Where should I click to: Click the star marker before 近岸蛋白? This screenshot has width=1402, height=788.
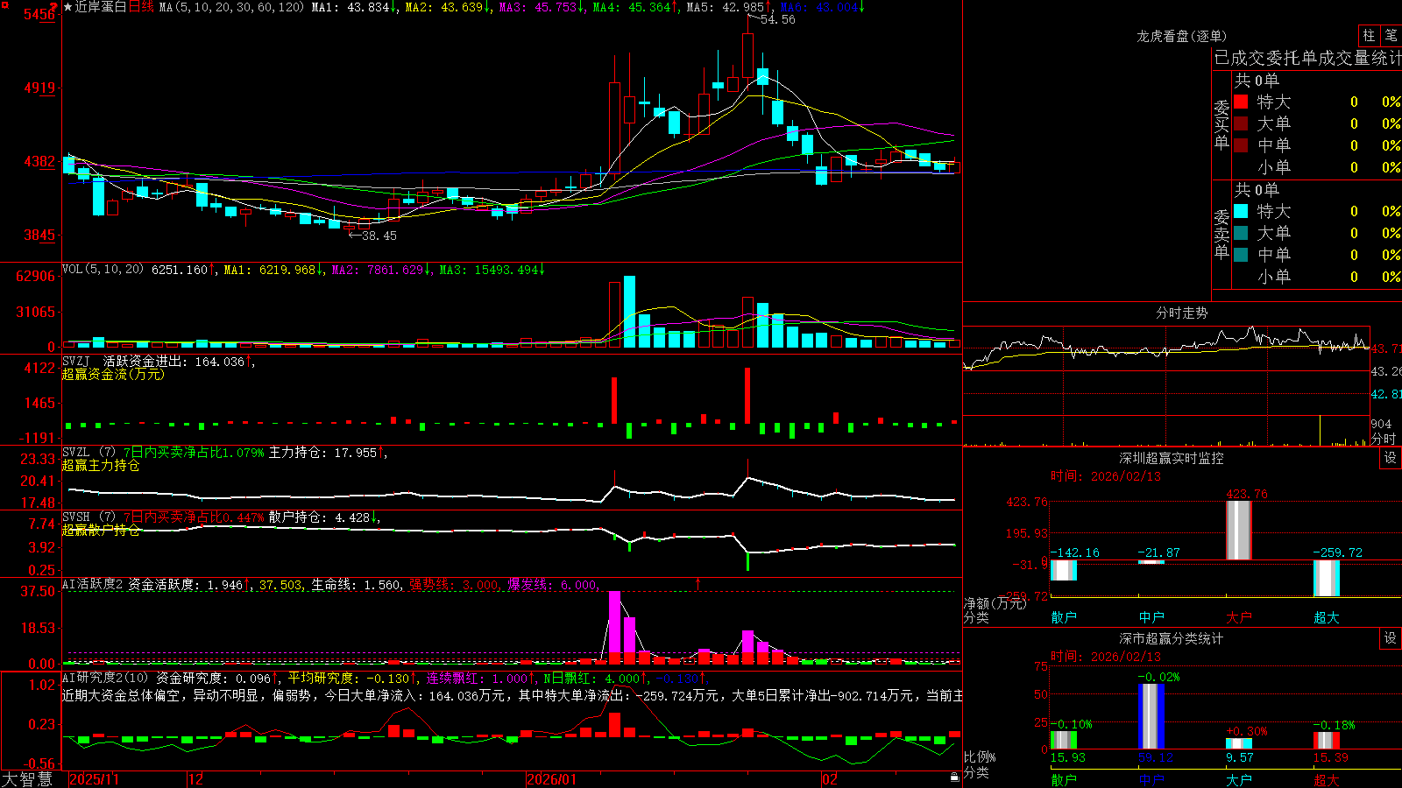coord(68,7)
